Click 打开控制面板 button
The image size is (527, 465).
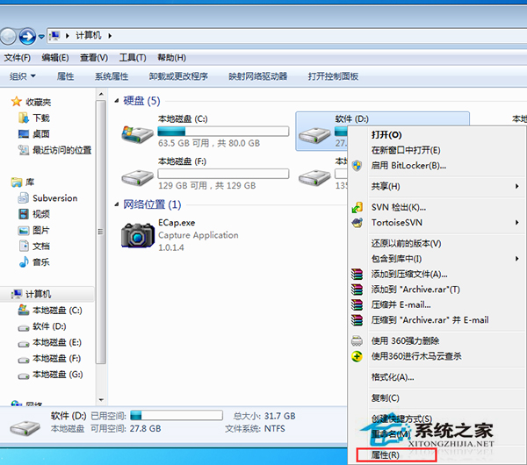pos(333,76)
